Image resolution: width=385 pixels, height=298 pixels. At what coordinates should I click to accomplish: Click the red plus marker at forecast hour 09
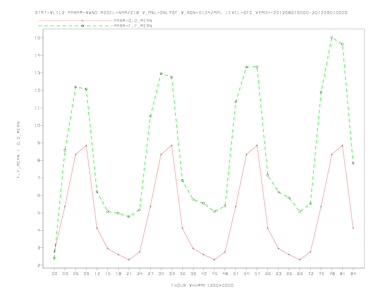[86, 146]
